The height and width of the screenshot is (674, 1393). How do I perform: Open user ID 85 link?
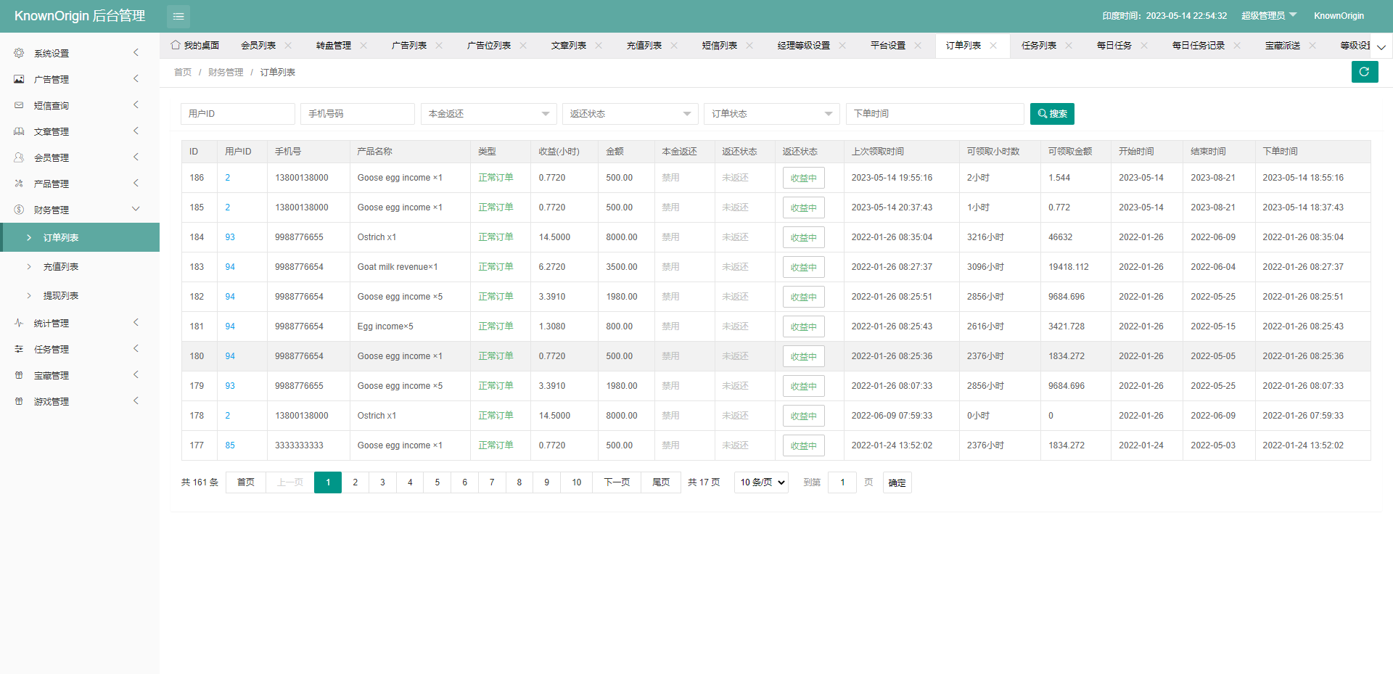coord(230,445)
